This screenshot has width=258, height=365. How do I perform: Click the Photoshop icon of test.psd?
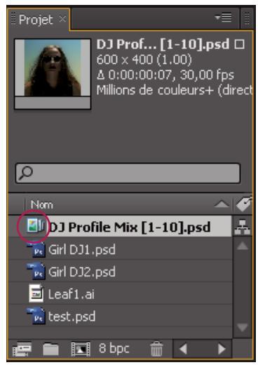click(36, 316)
